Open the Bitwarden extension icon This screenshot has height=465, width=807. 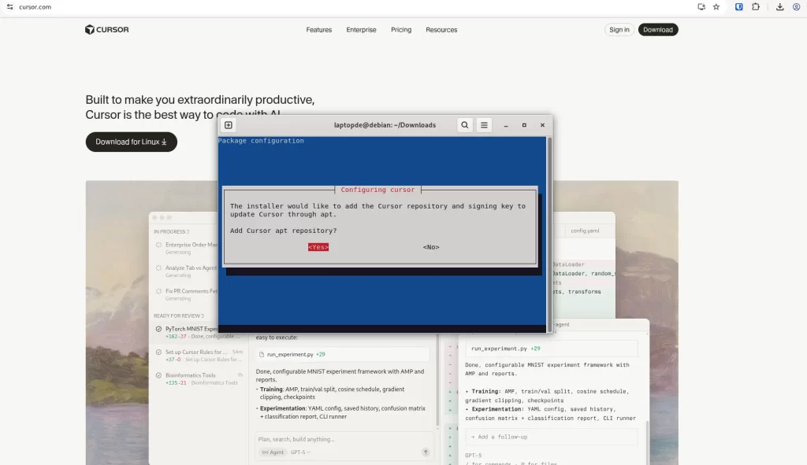click(739, 7)
